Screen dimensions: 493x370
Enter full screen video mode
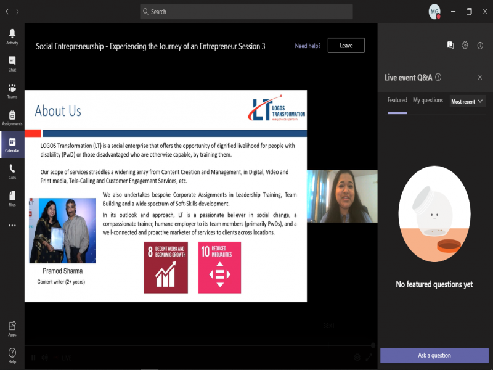tap(369, 357)
